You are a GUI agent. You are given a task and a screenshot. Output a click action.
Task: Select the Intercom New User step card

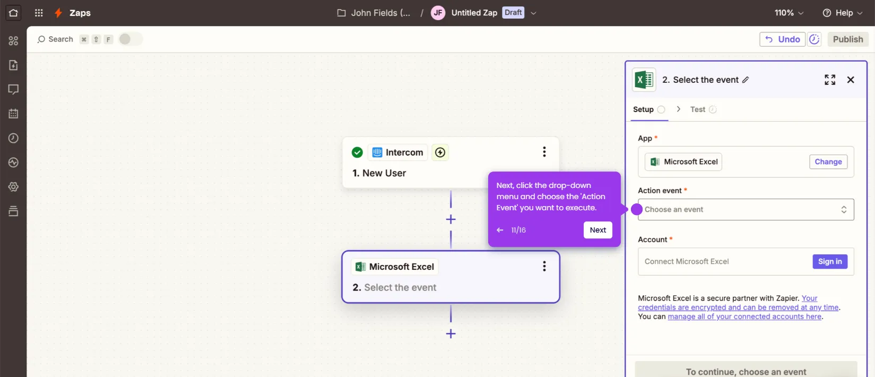tap(451, 162)
